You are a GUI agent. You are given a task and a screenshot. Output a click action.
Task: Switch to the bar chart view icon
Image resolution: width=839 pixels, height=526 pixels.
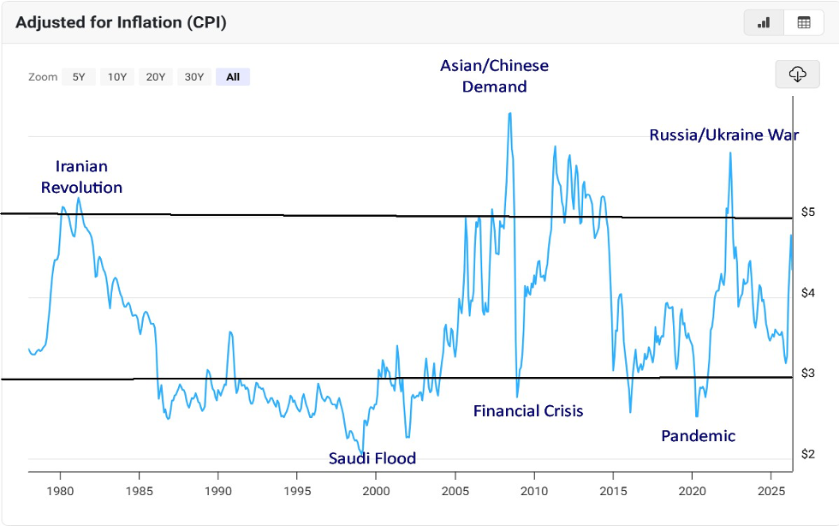click(x=764, y=23)
